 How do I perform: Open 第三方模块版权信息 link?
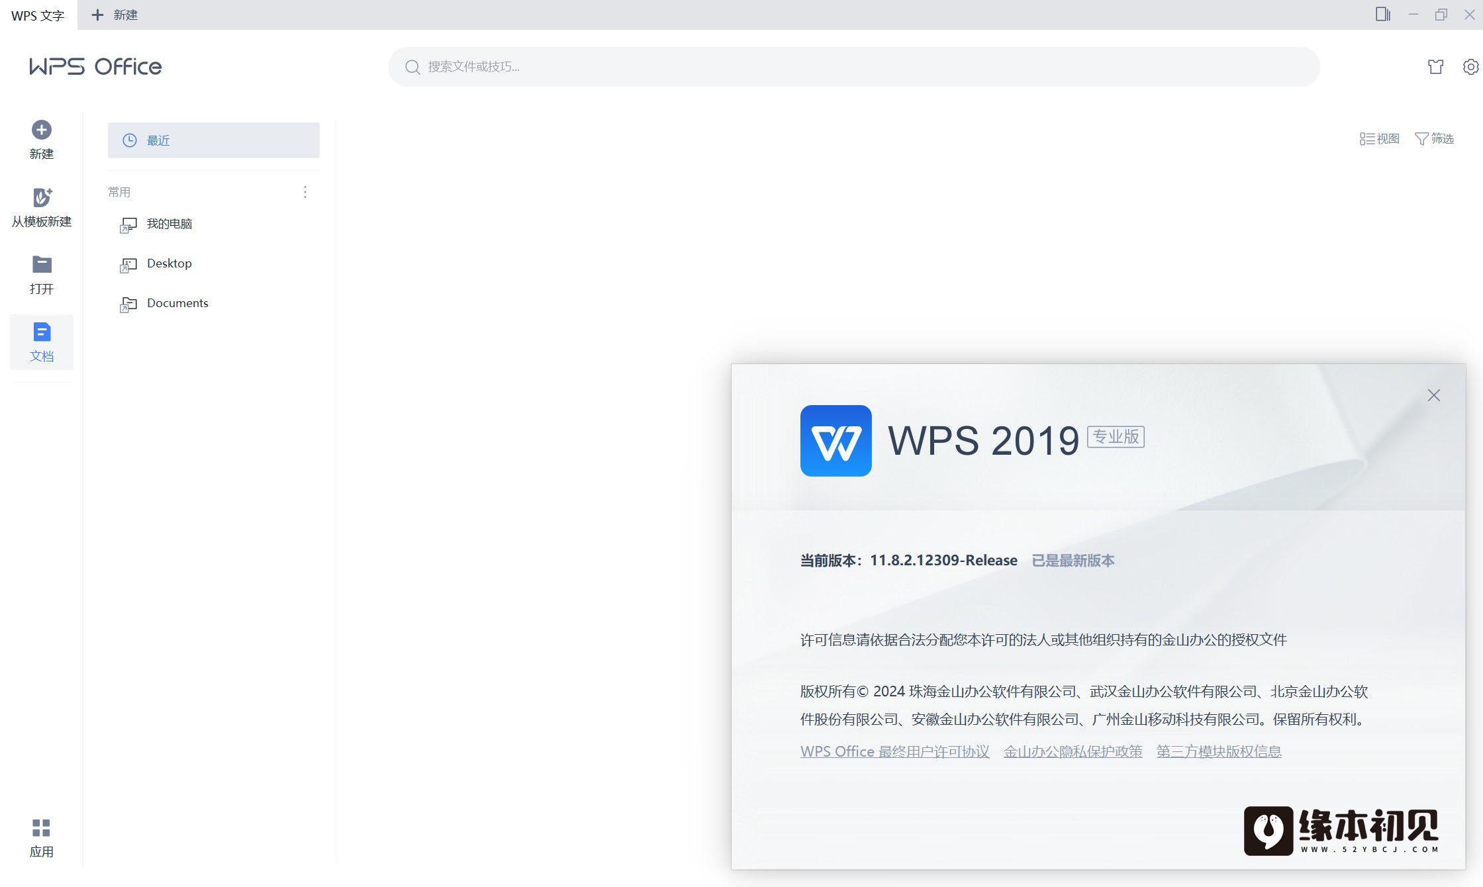[x=1219, y=751]
